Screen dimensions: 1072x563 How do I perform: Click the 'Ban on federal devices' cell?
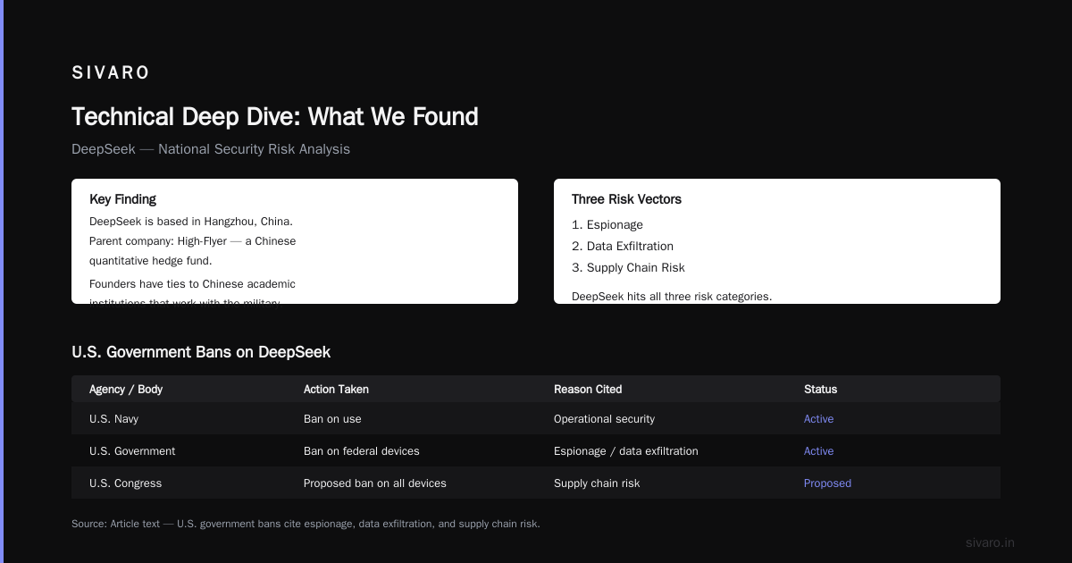point(362,451)
